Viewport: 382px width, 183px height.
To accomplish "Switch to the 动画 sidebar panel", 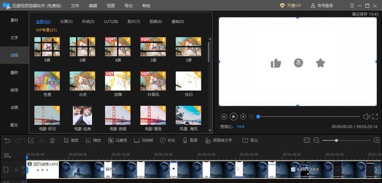I will [x=14, y=108].
